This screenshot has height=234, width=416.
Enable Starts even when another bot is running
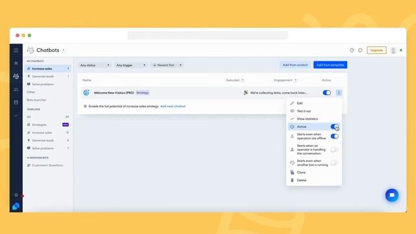335,162
